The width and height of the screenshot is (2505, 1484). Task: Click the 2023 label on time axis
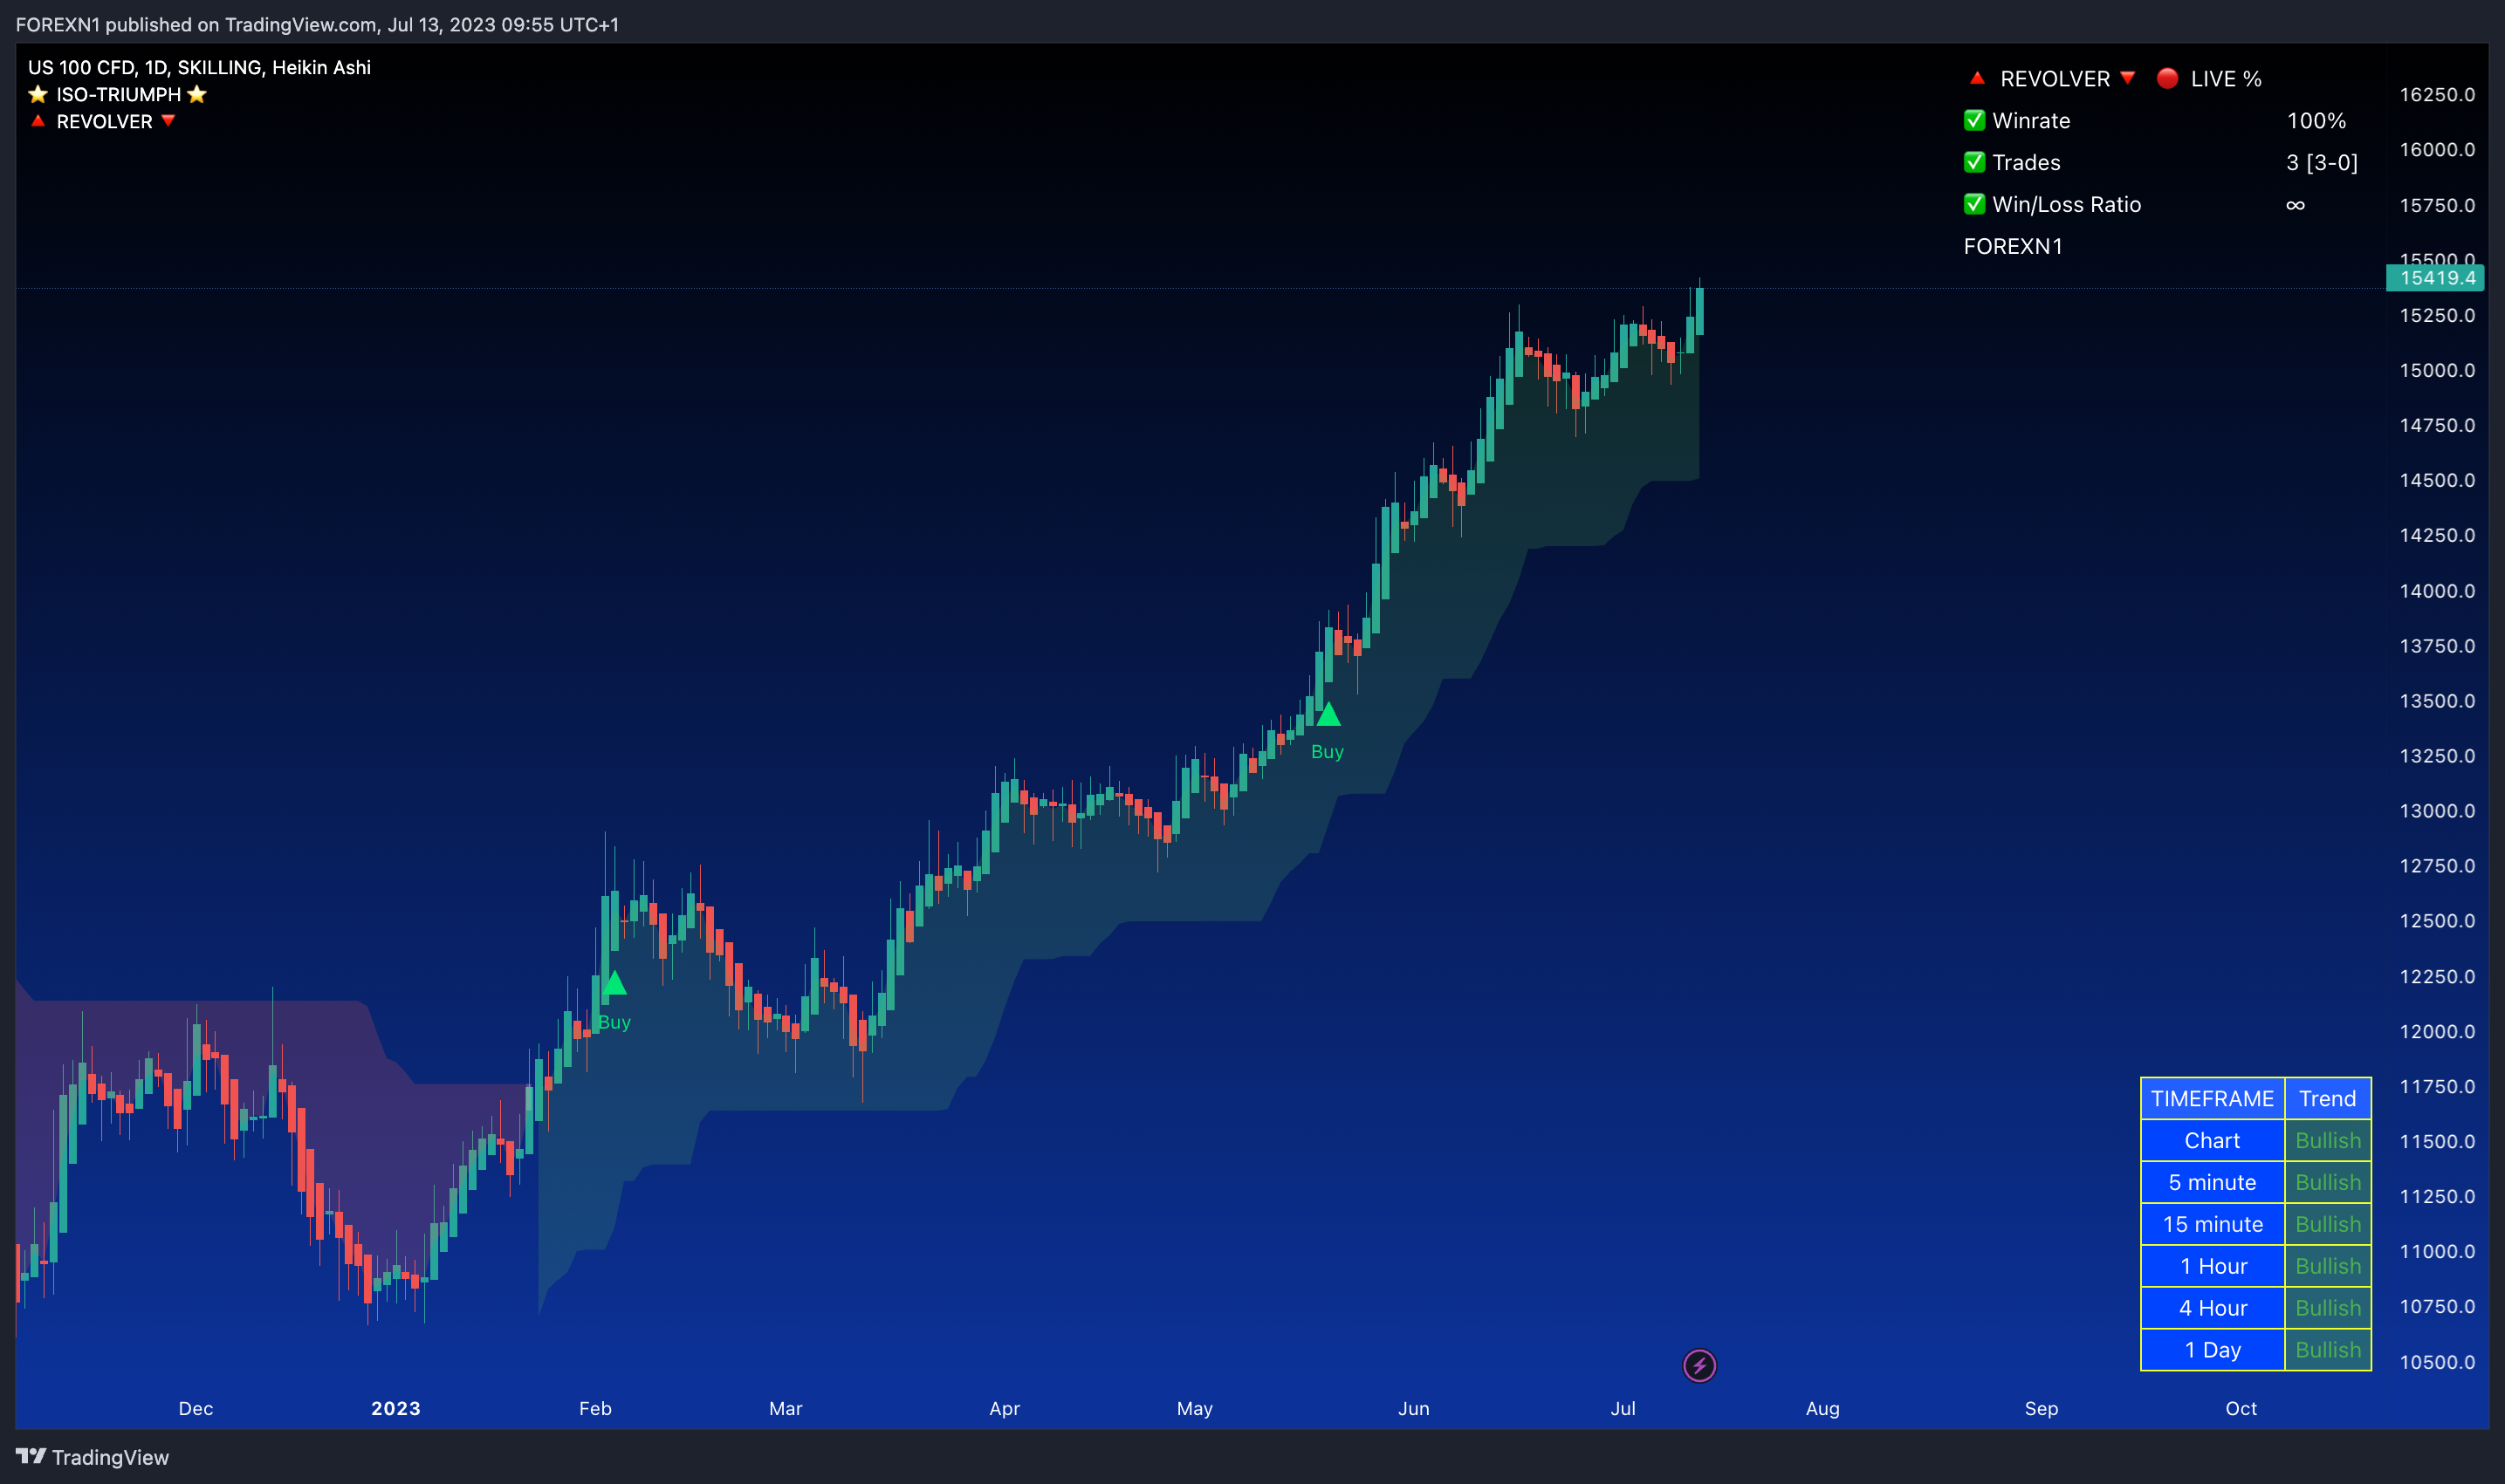395,1408
